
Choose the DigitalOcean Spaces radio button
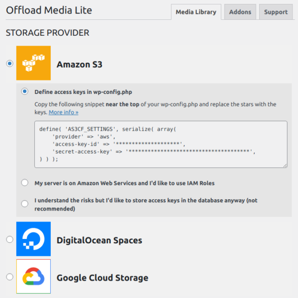click(x=10, y=239)
